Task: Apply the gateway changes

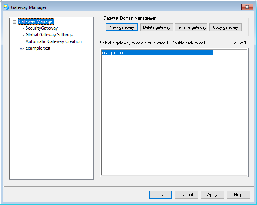Action: (x=212, y=195)
